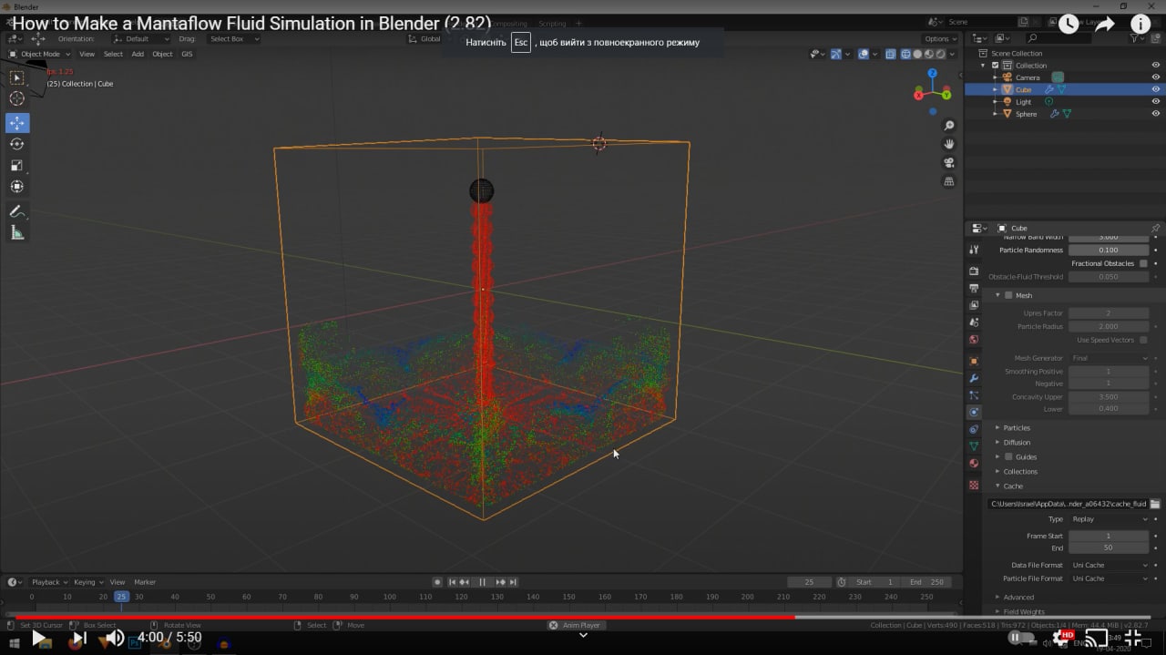Toggle Collection visibility eye icon
Viewport: 1166px width, 655px height.
(x=1156, y=66)
